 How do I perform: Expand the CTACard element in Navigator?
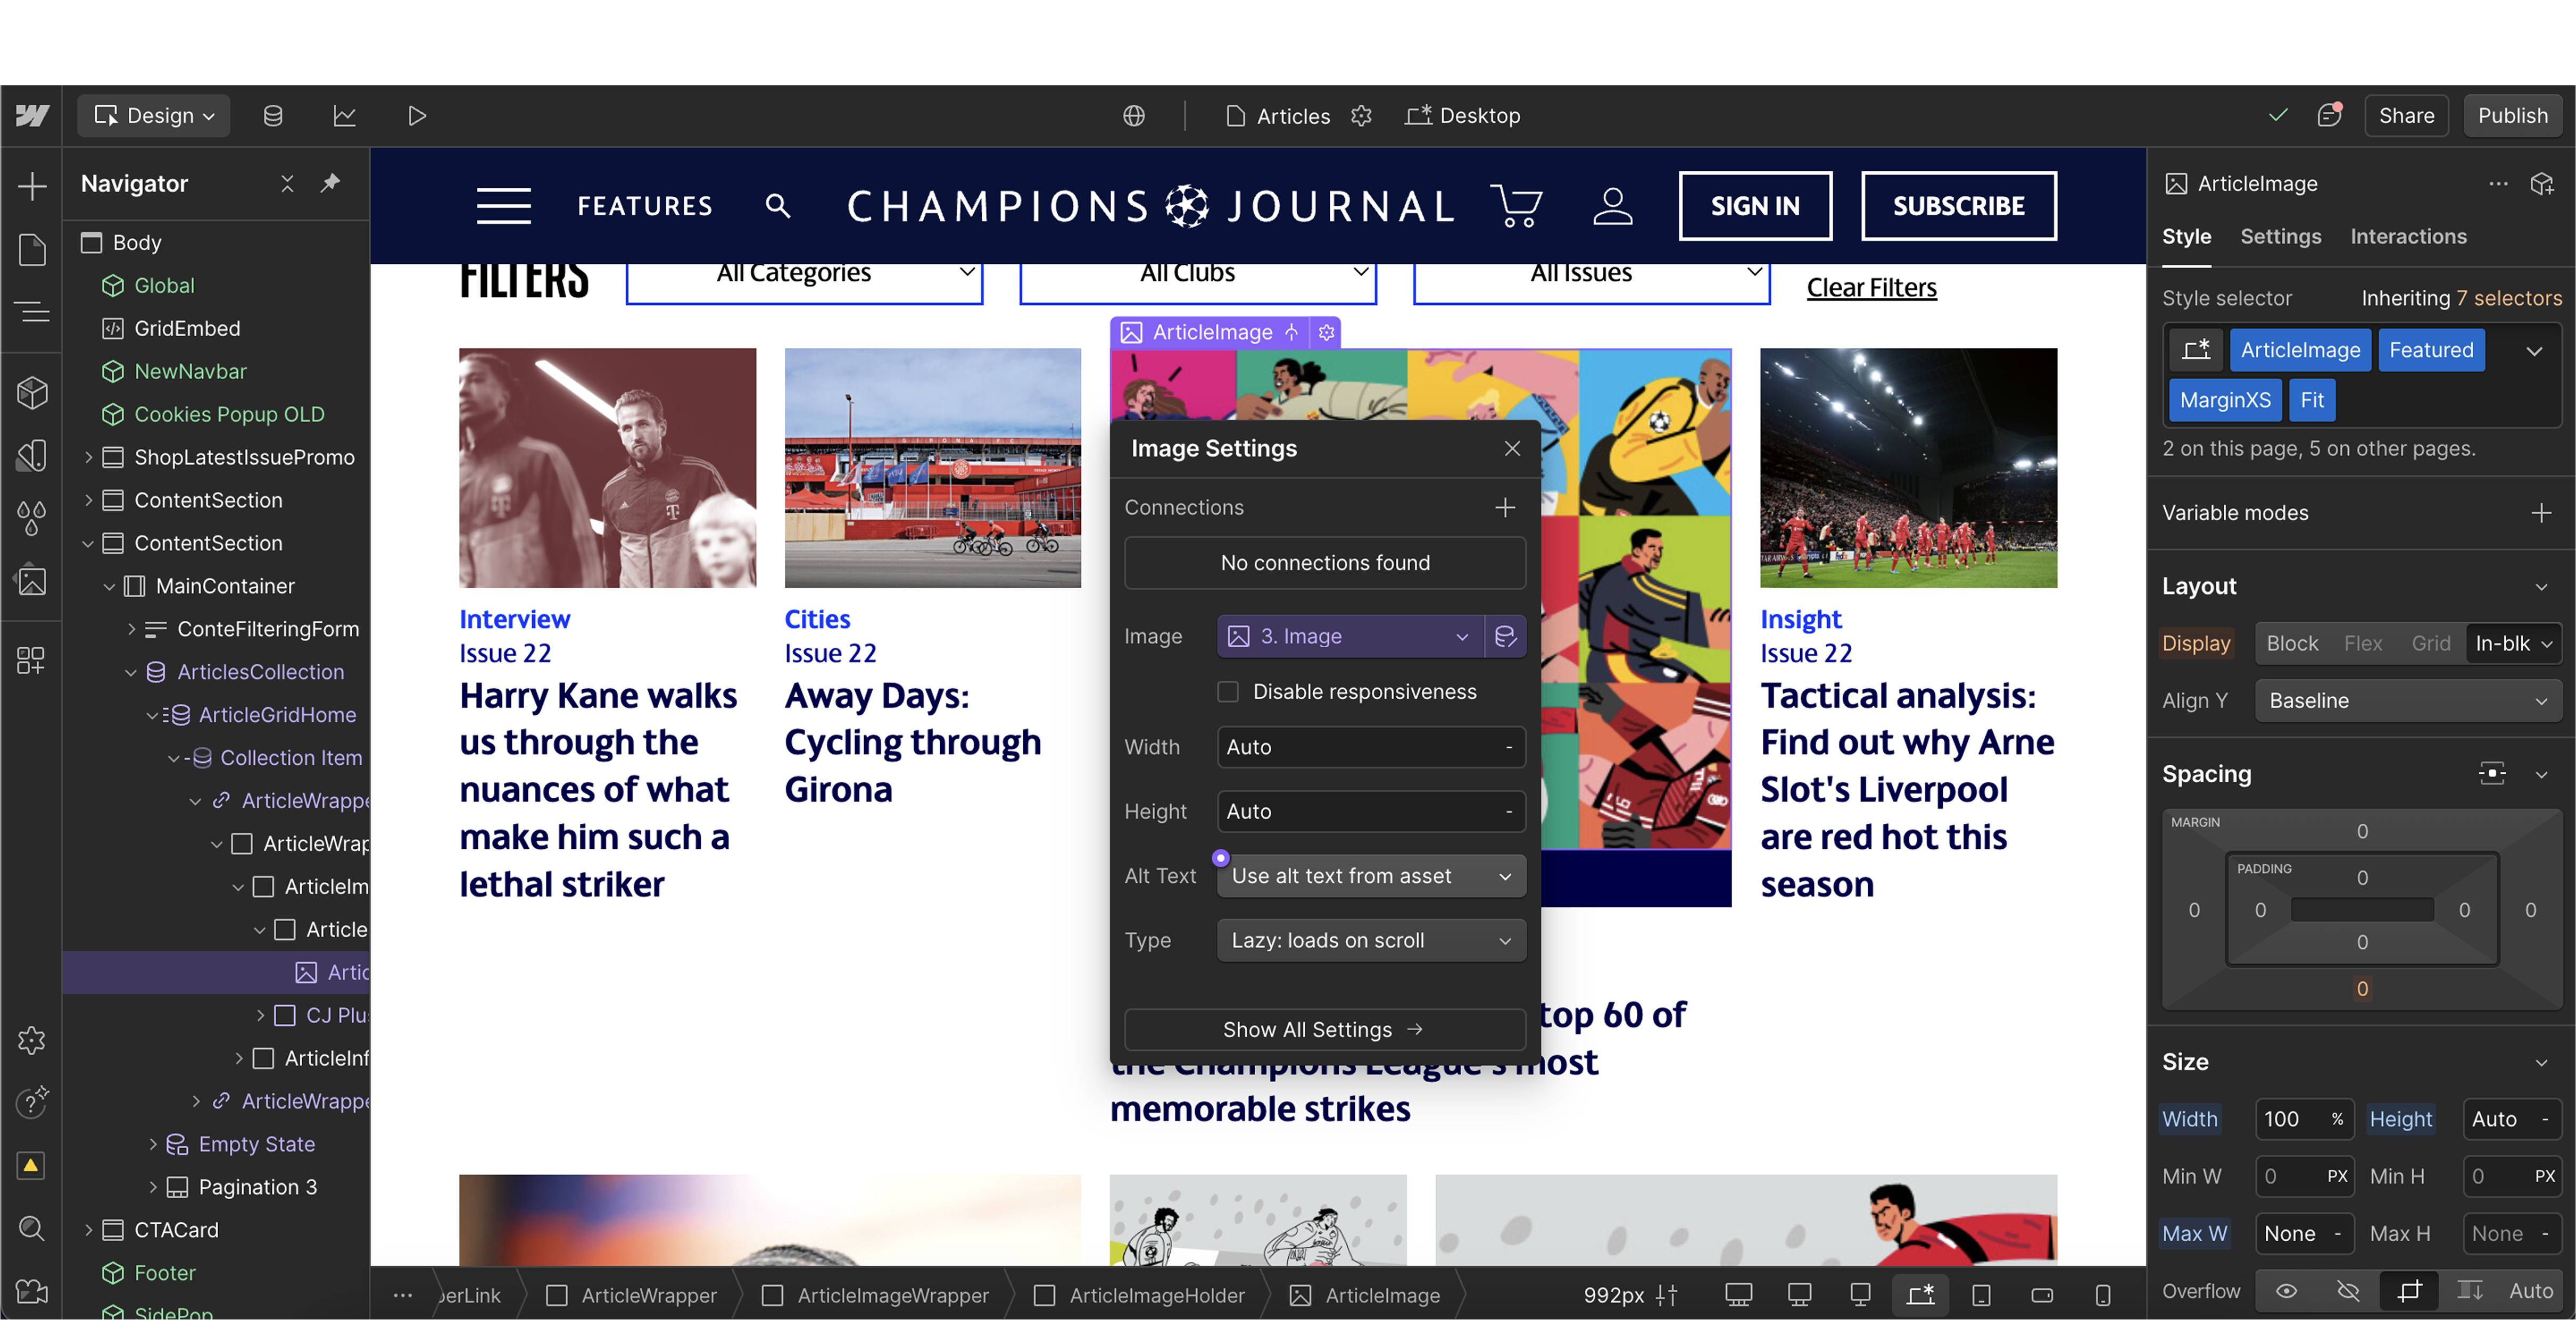[x=89, y=1230]
